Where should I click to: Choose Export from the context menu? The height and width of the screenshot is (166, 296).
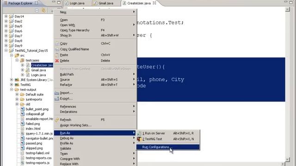95,98
